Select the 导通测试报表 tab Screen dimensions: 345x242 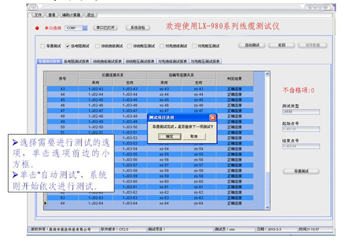coord(49,61)
